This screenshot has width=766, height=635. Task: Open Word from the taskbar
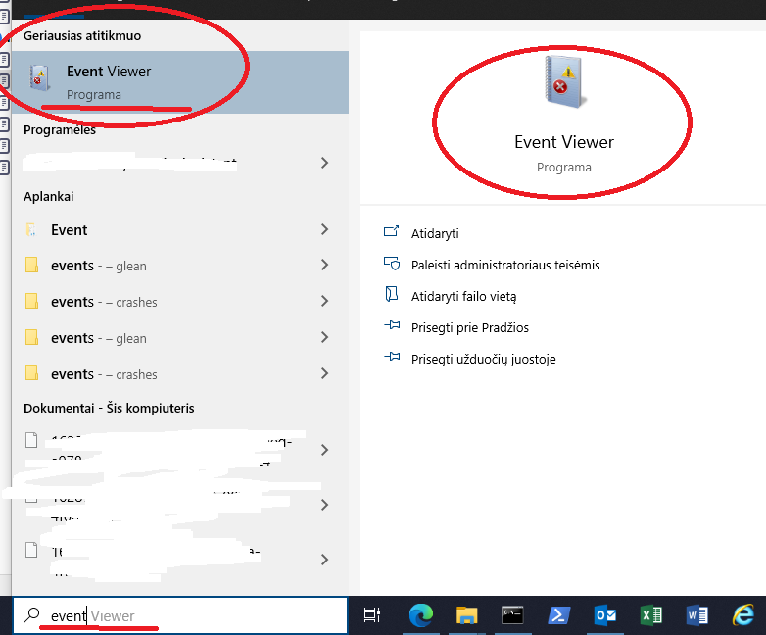pos(697,615)
